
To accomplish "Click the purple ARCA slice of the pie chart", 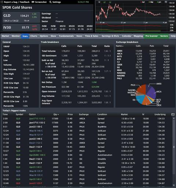I will [151, 93].
